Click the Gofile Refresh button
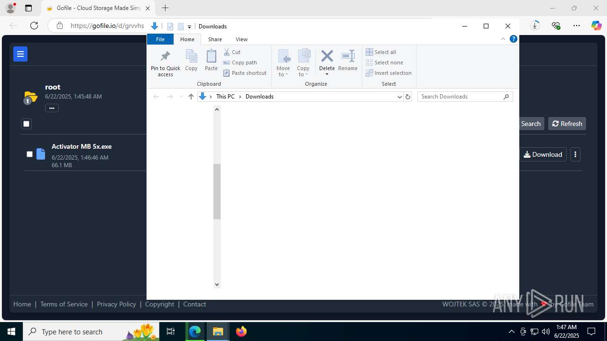The image size is (607, 341). coord(567,124)
